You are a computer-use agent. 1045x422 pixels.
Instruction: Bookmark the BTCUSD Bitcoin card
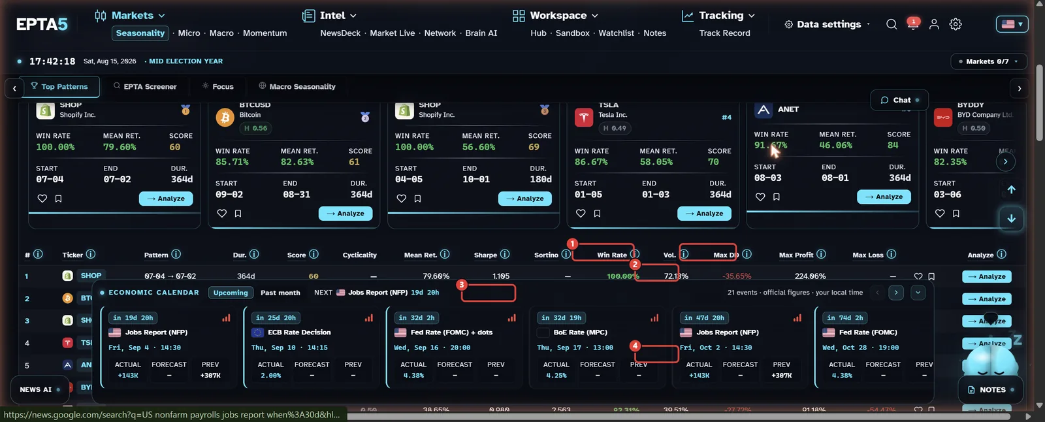[x=238, y=214]
